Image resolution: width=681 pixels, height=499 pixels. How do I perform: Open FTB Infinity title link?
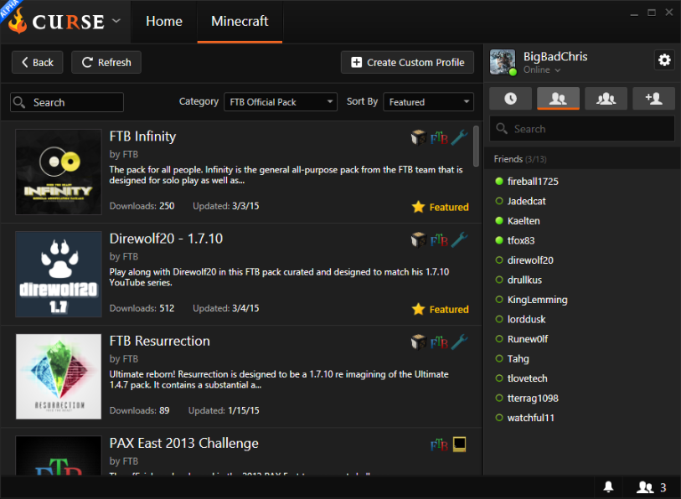142,136
